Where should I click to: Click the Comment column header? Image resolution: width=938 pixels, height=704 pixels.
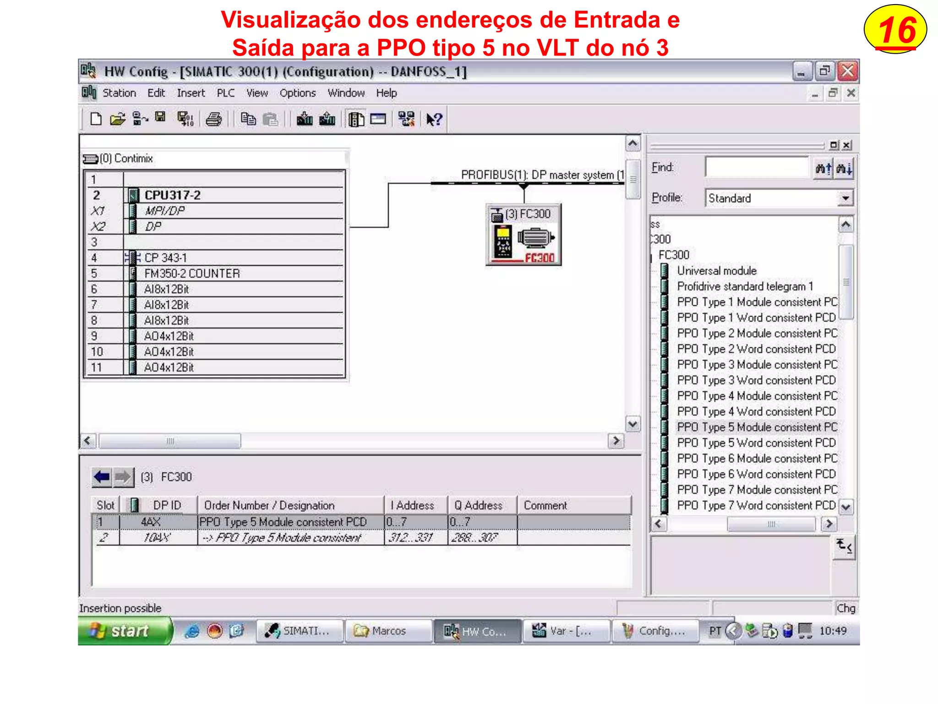tap(574, 505)
